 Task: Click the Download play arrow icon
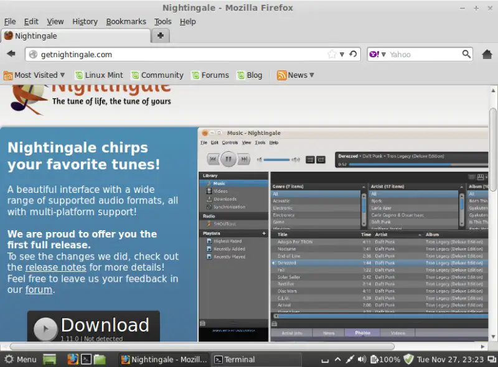pos(45,328)
